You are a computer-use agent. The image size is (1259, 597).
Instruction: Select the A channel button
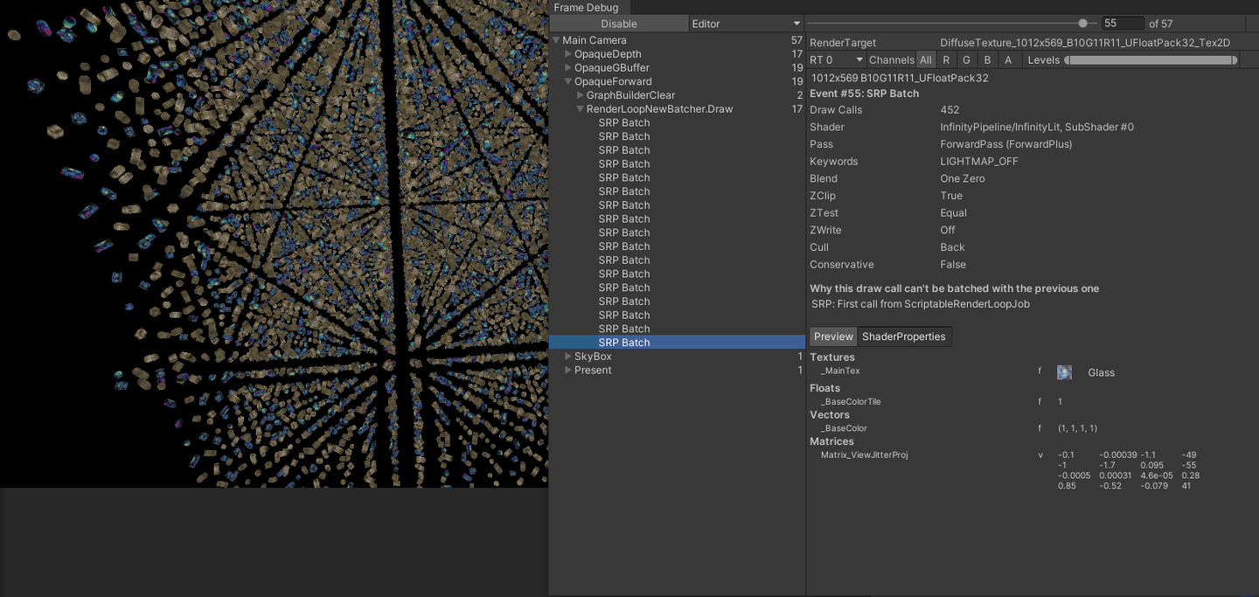coord(1008,59)
